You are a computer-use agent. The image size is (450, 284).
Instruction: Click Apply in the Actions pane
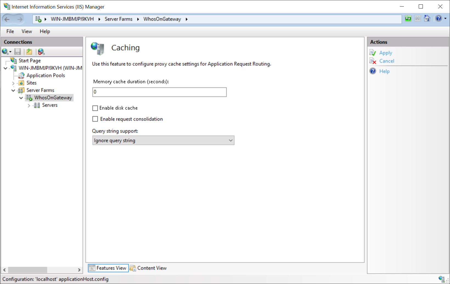pos(386,53)
